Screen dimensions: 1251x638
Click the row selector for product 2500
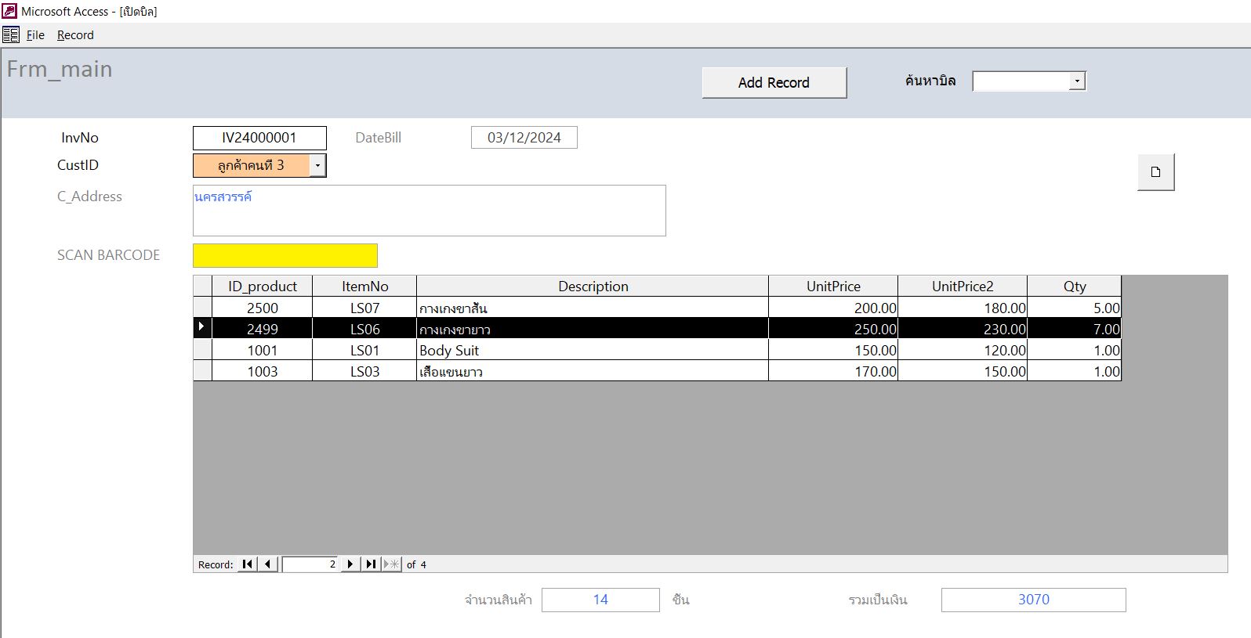202,308
